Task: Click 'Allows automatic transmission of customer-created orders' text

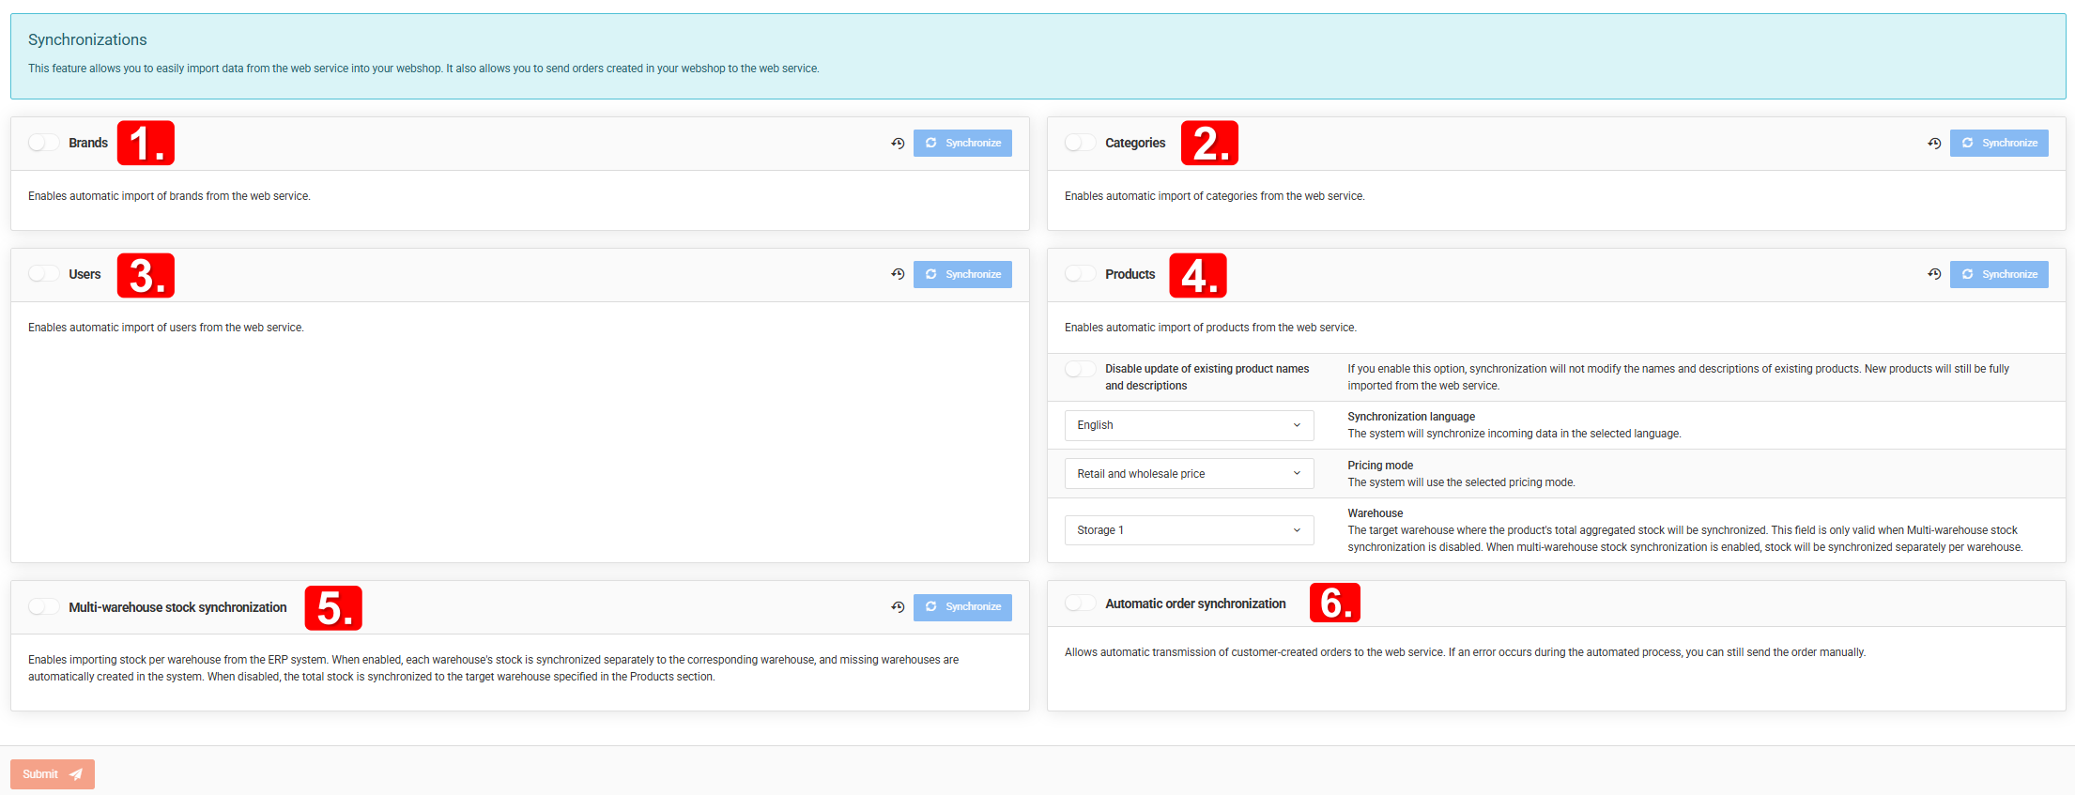Action: point(1465,652)
